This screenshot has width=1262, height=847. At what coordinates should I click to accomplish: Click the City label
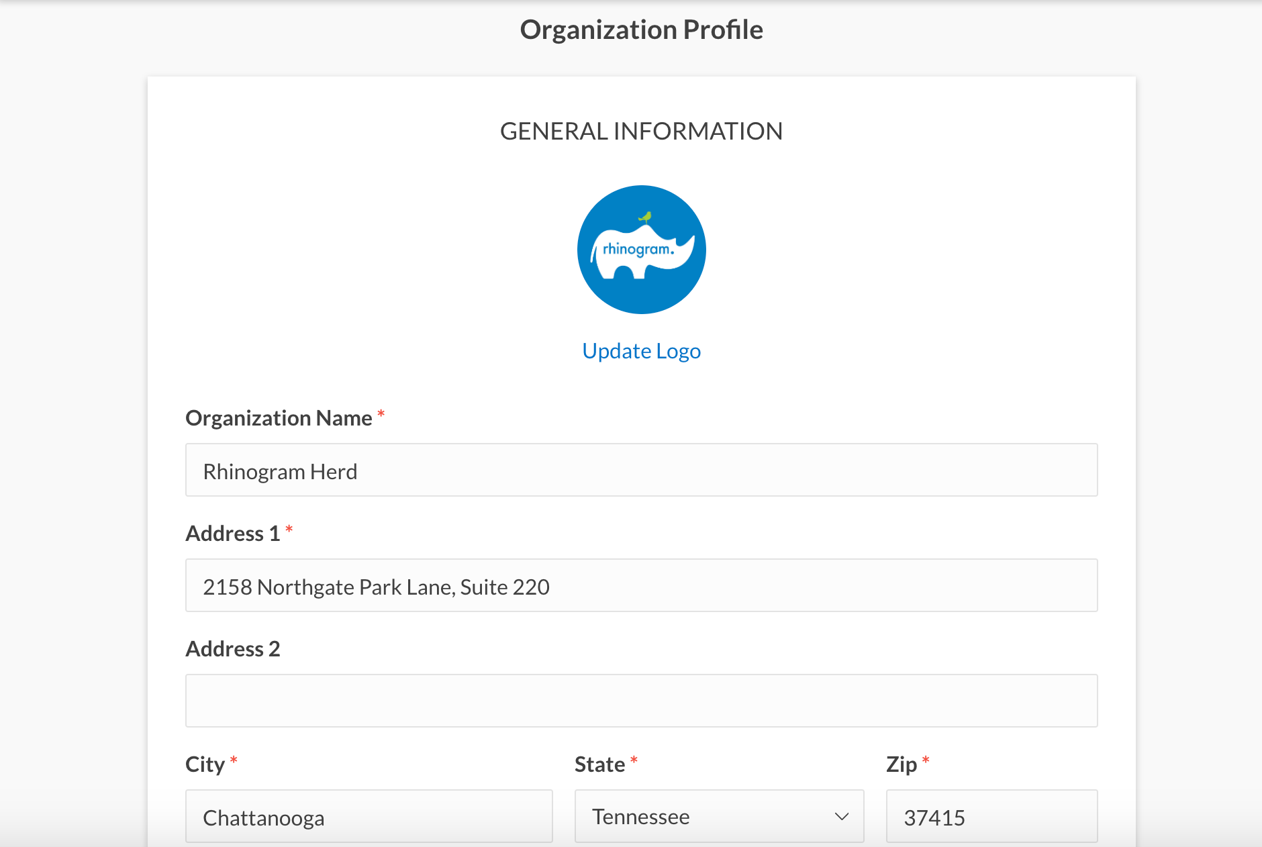[205, 764]
